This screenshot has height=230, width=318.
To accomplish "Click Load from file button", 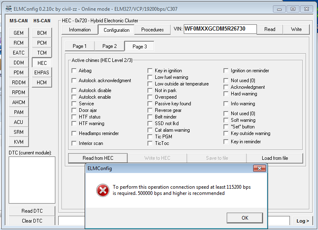I will (275, 158).
